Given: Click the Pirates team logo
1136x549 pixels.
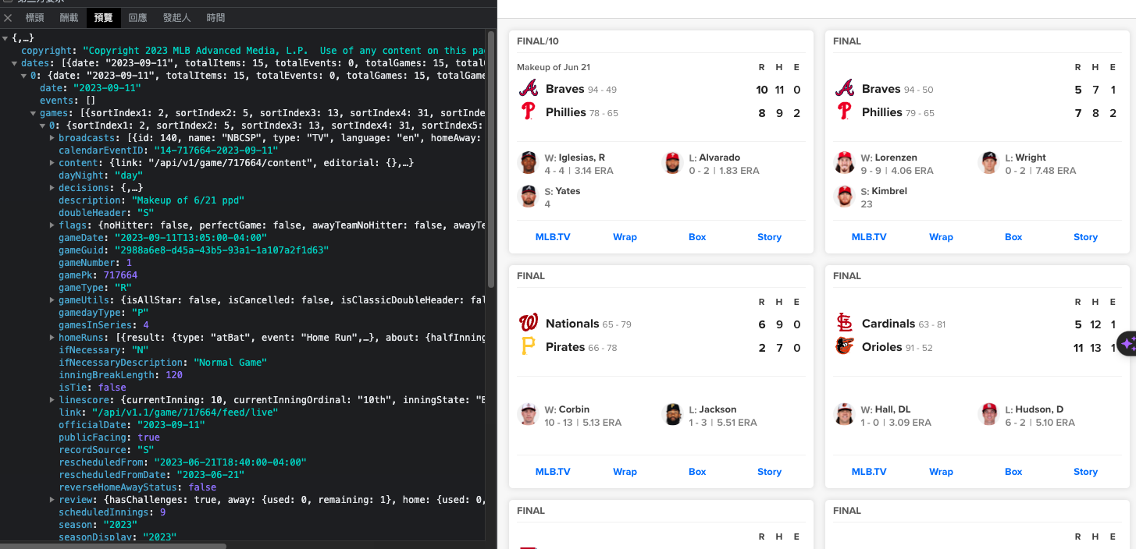Looking at the screenshot, I should tap(529, 347).
